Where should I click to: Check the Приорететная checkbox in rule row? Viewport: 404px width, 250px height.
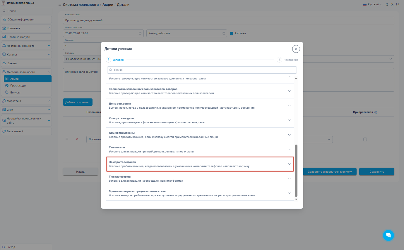tap(365, 139)
